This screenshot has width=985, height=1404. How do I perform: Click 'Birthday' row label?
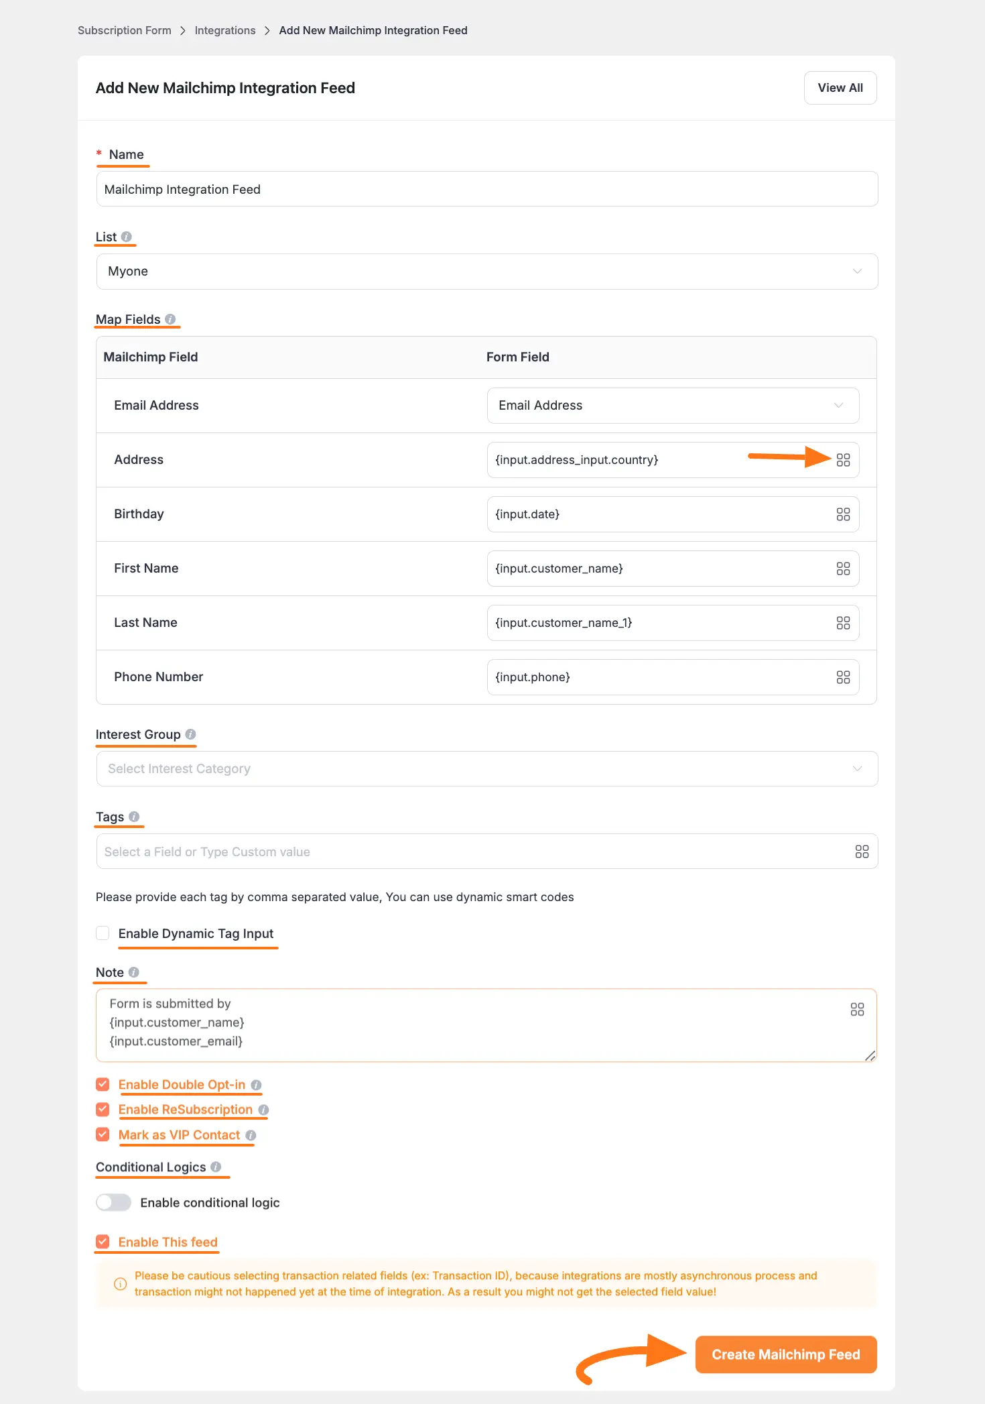pos(139,514)
